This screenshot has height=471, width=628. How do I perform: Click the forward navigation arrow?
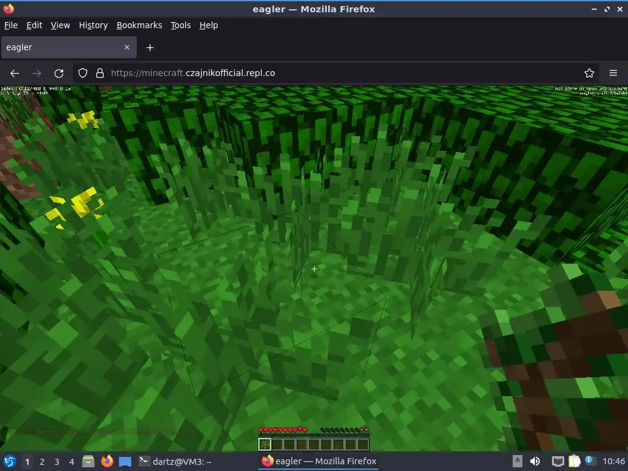click(x=37, y=74)
